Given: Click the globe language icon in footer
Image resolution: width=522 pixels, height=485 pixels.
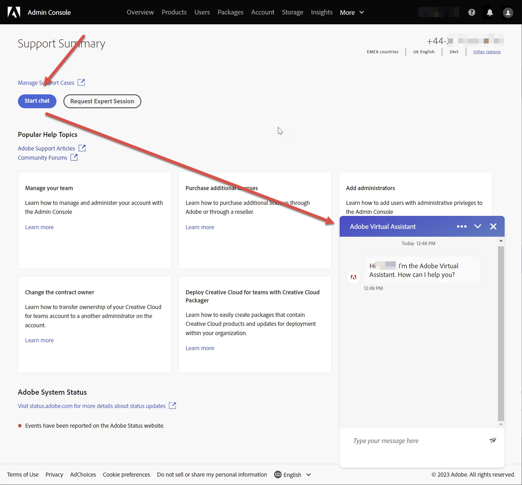Looking at the screenshot, I should 278,475.
